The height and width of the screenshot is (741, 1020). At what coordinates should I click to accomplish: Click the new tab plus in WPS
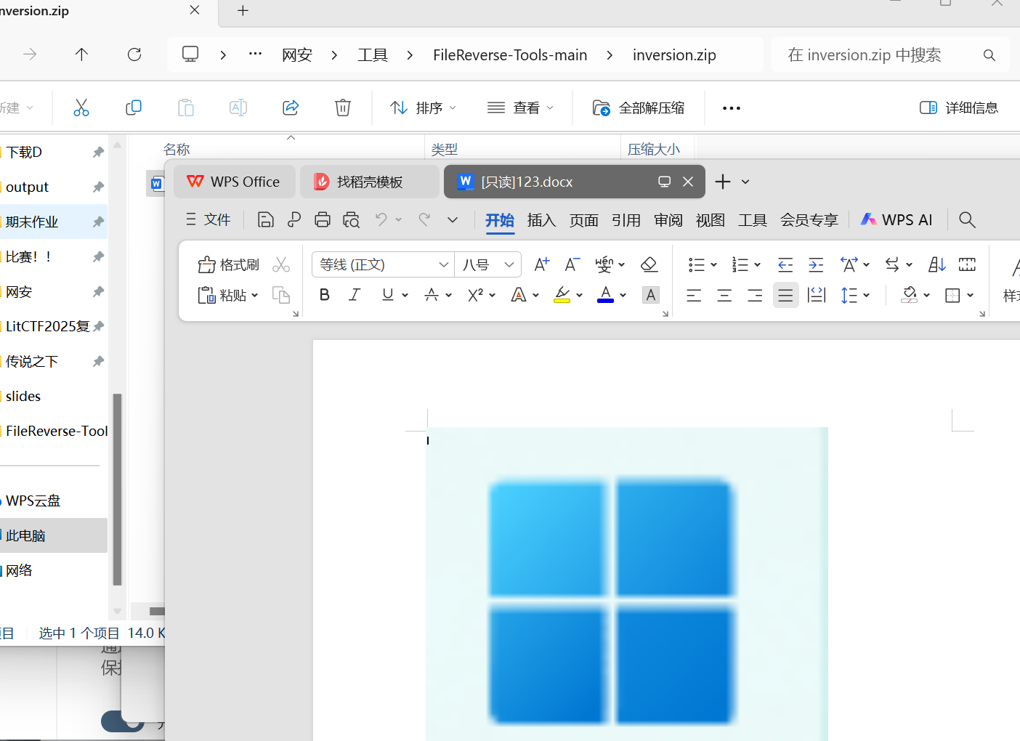pos(723,182)
